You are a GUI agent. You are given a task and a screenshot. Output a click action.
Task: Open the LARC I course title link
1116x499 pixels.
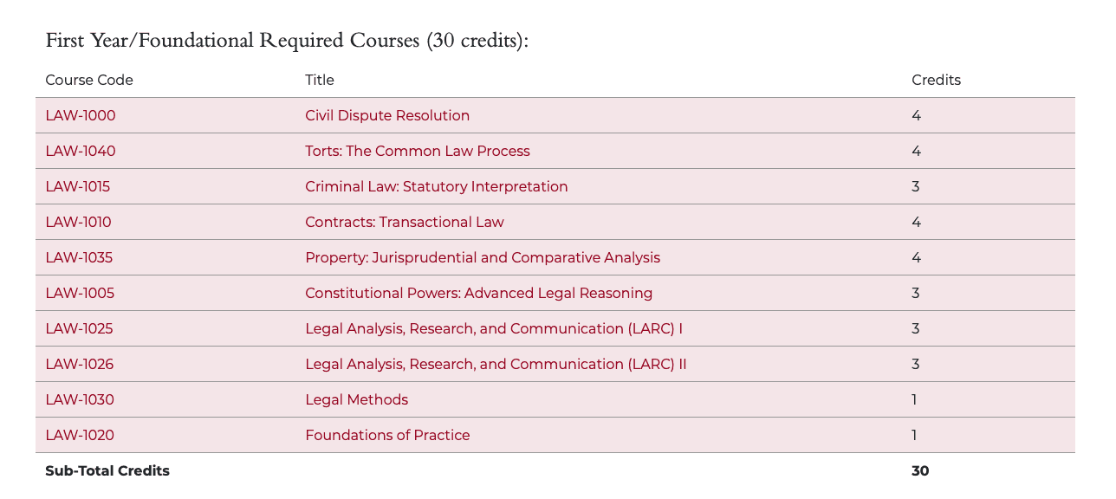tap(493, 329)
